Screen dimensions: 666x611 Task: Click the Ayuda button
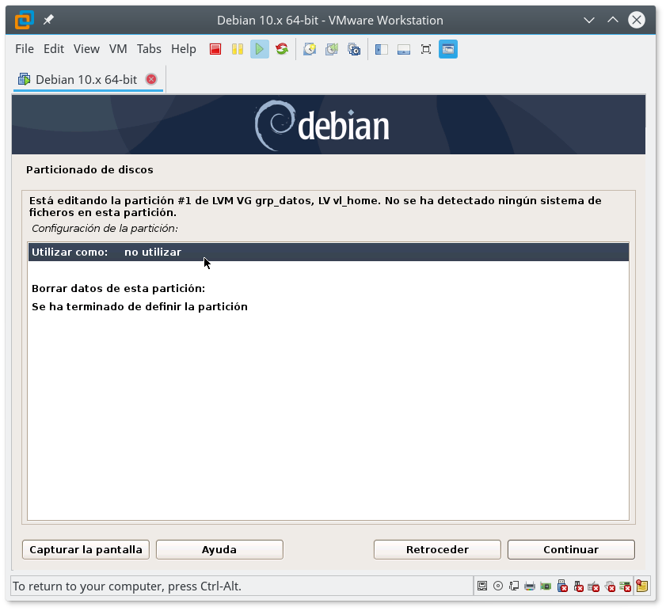pos(219,549)
